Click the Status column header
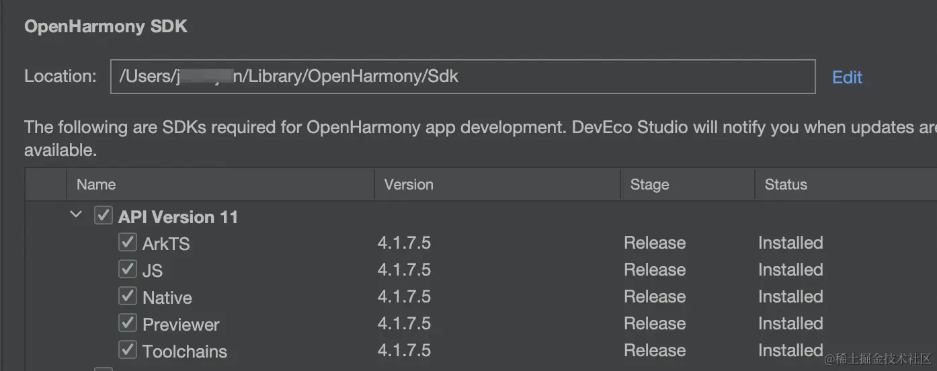The height and width of the screenshot is (371, 937). tap(786, 184)
